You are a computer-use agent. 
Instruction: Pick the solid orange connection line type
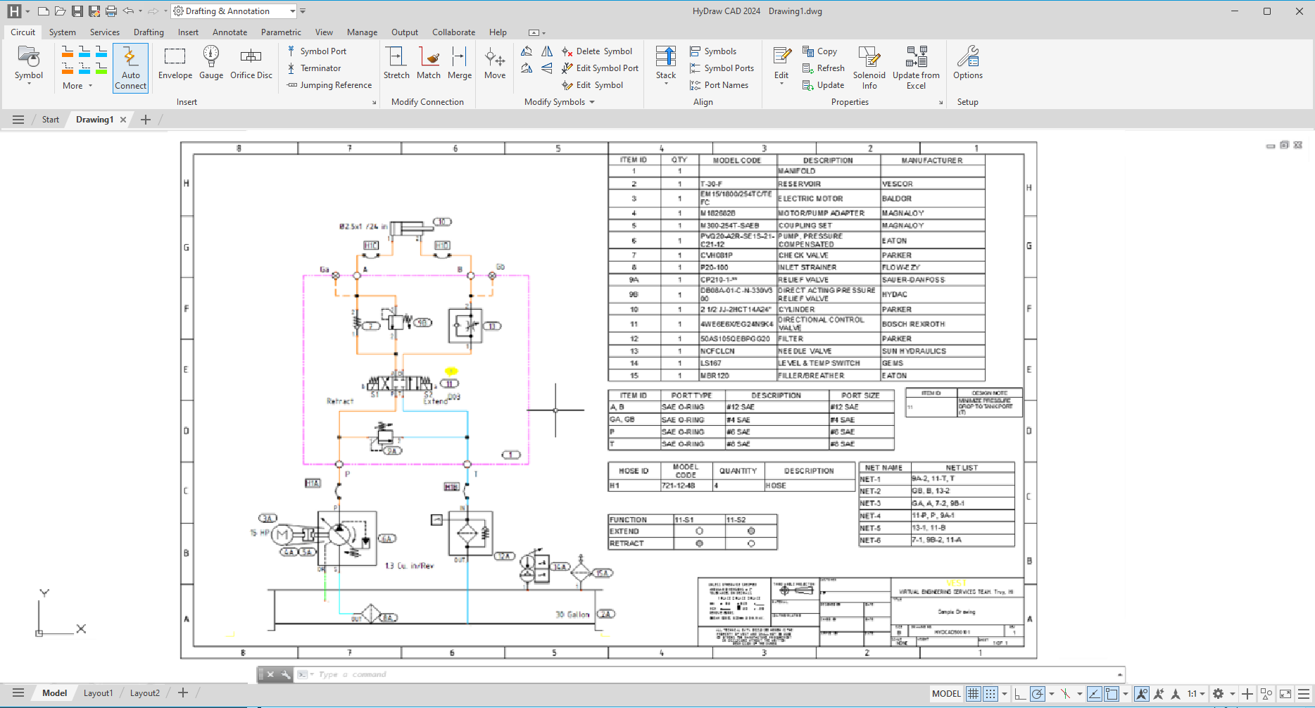68,51
